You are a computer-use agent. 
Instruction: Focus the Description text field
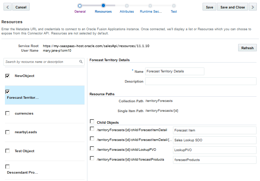(200, 81)
